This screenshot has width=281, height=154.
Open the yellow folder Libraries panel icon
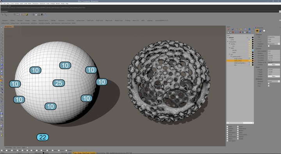241,29
